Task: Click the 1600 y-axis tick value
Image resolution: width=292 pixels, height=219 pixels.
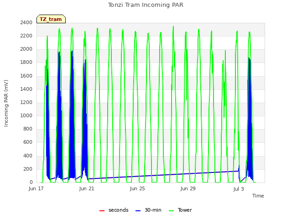Action: tap(26, 76)
